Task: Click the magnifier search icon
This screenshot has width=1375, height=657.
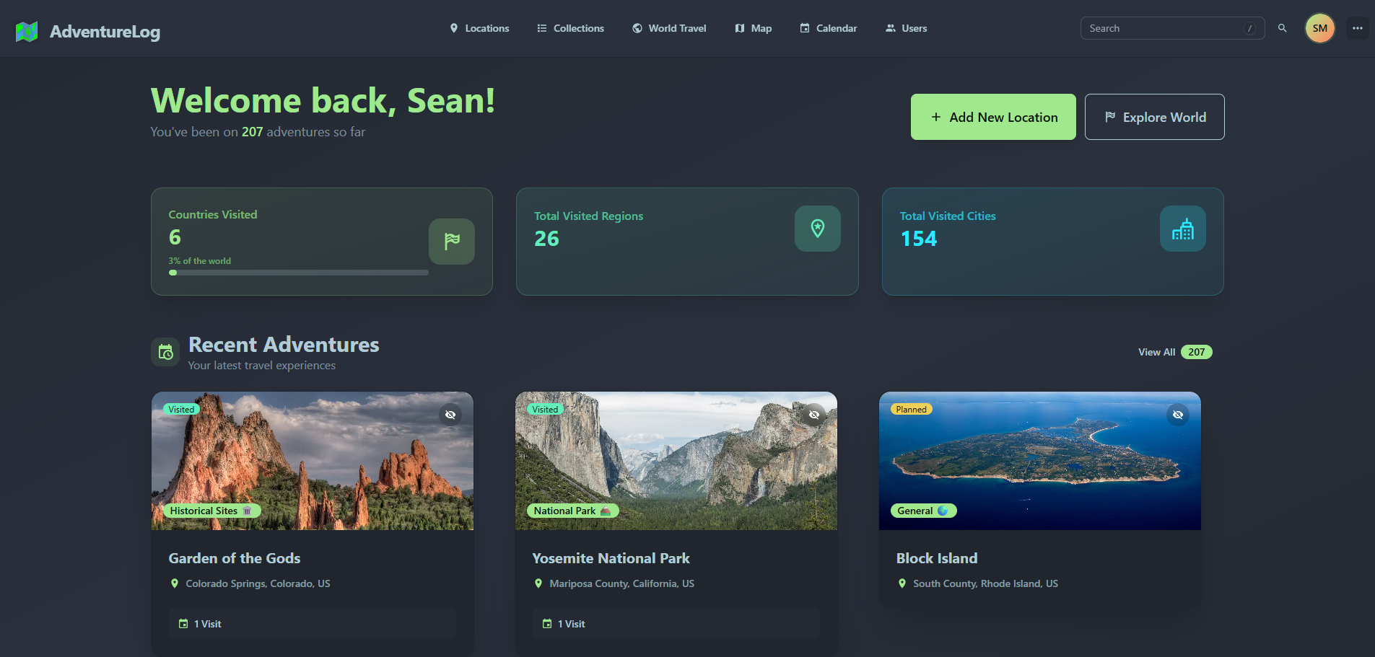Action: [1282, 28]
